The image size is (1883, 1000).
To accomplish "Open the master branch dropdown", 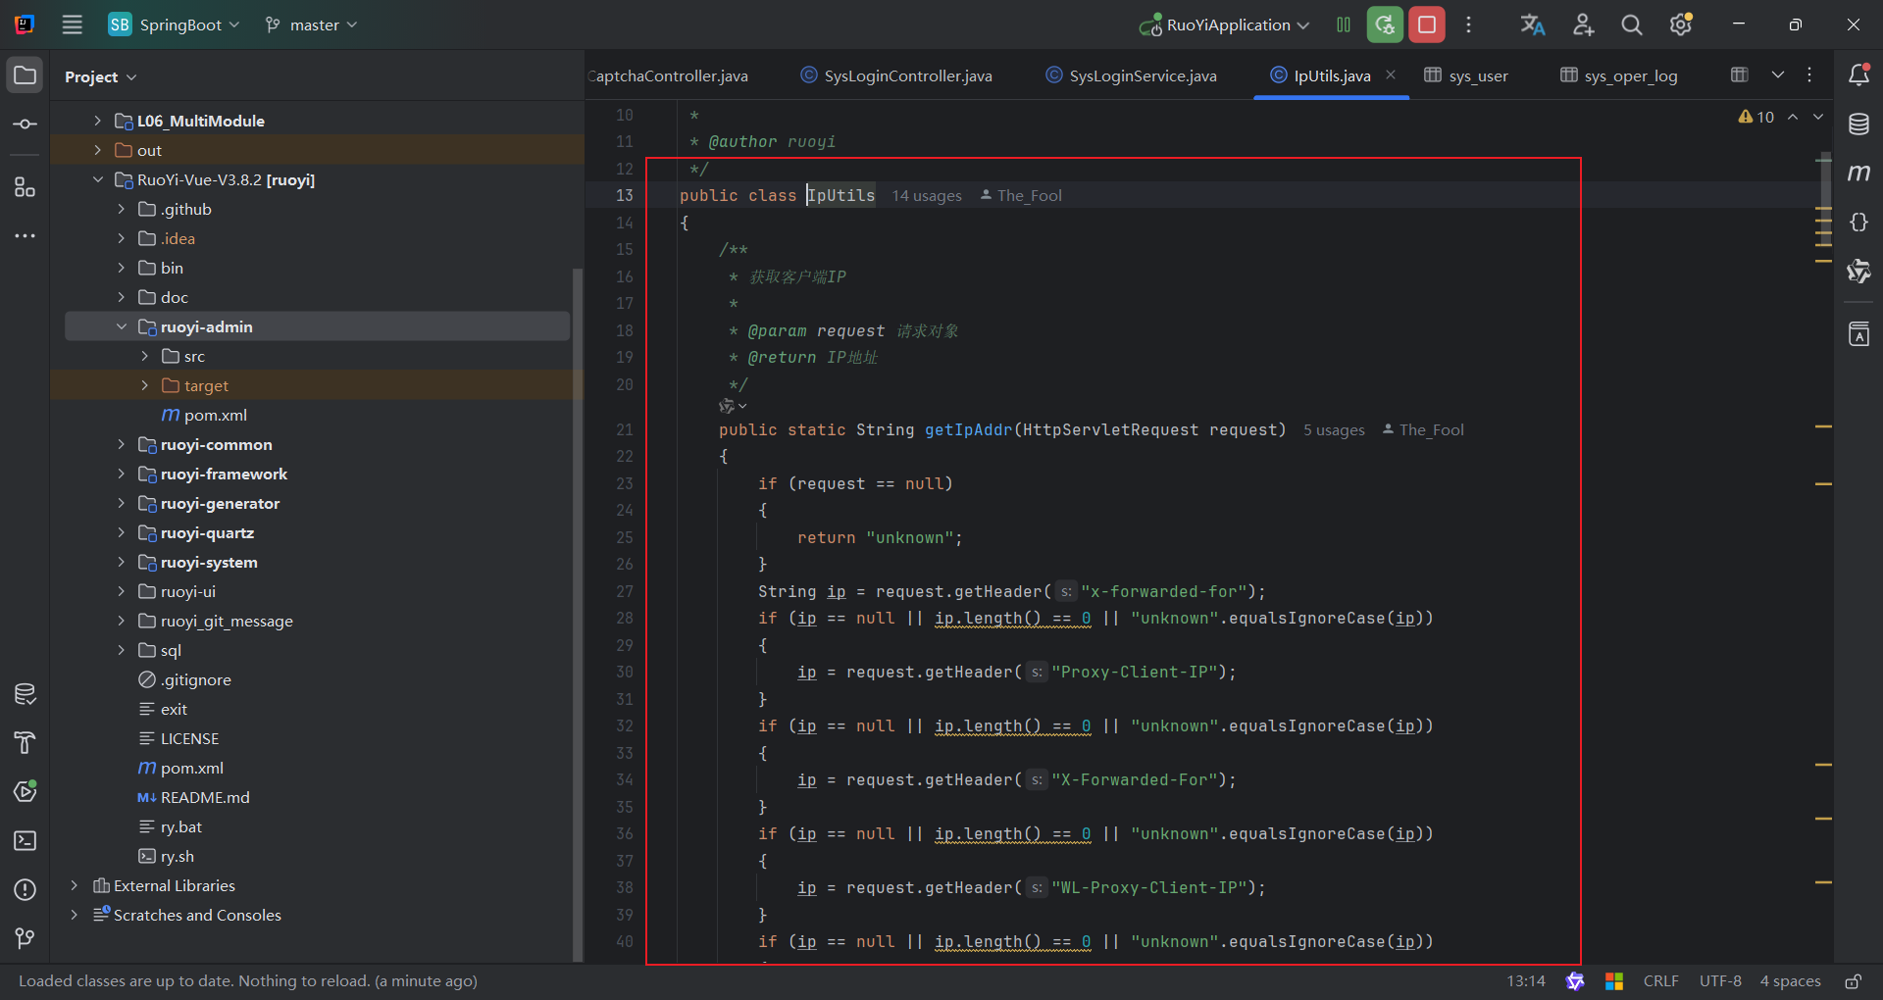I will point(312,25).
